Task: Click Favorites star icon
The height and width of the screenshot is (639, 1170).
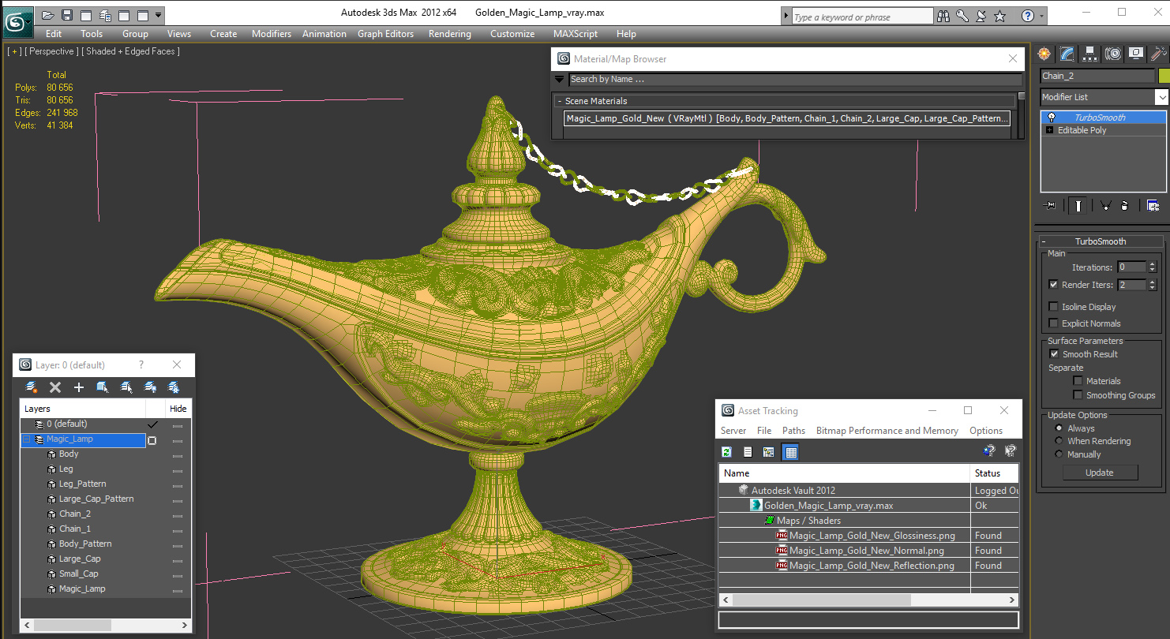Action: click(x=1000, y=16)
